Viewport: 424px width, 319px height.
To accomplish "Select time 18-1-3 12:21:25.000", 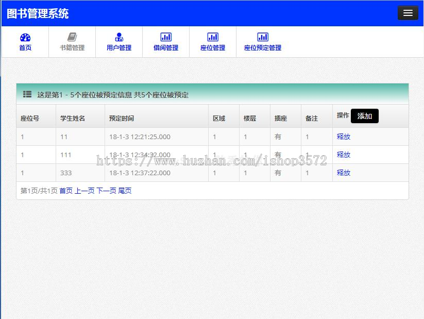I will (x=140, y=137).
